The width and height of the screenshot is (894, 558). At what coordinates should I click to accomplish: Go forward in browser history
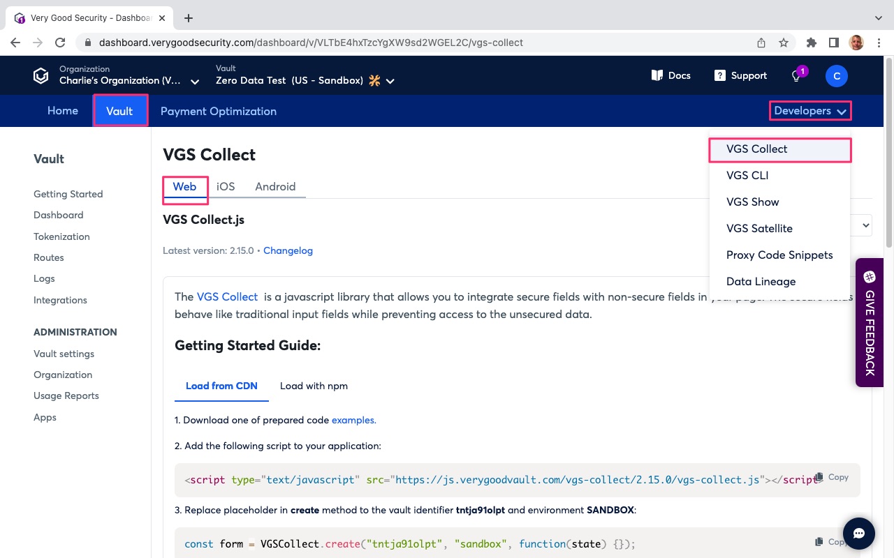coord(38,43)
